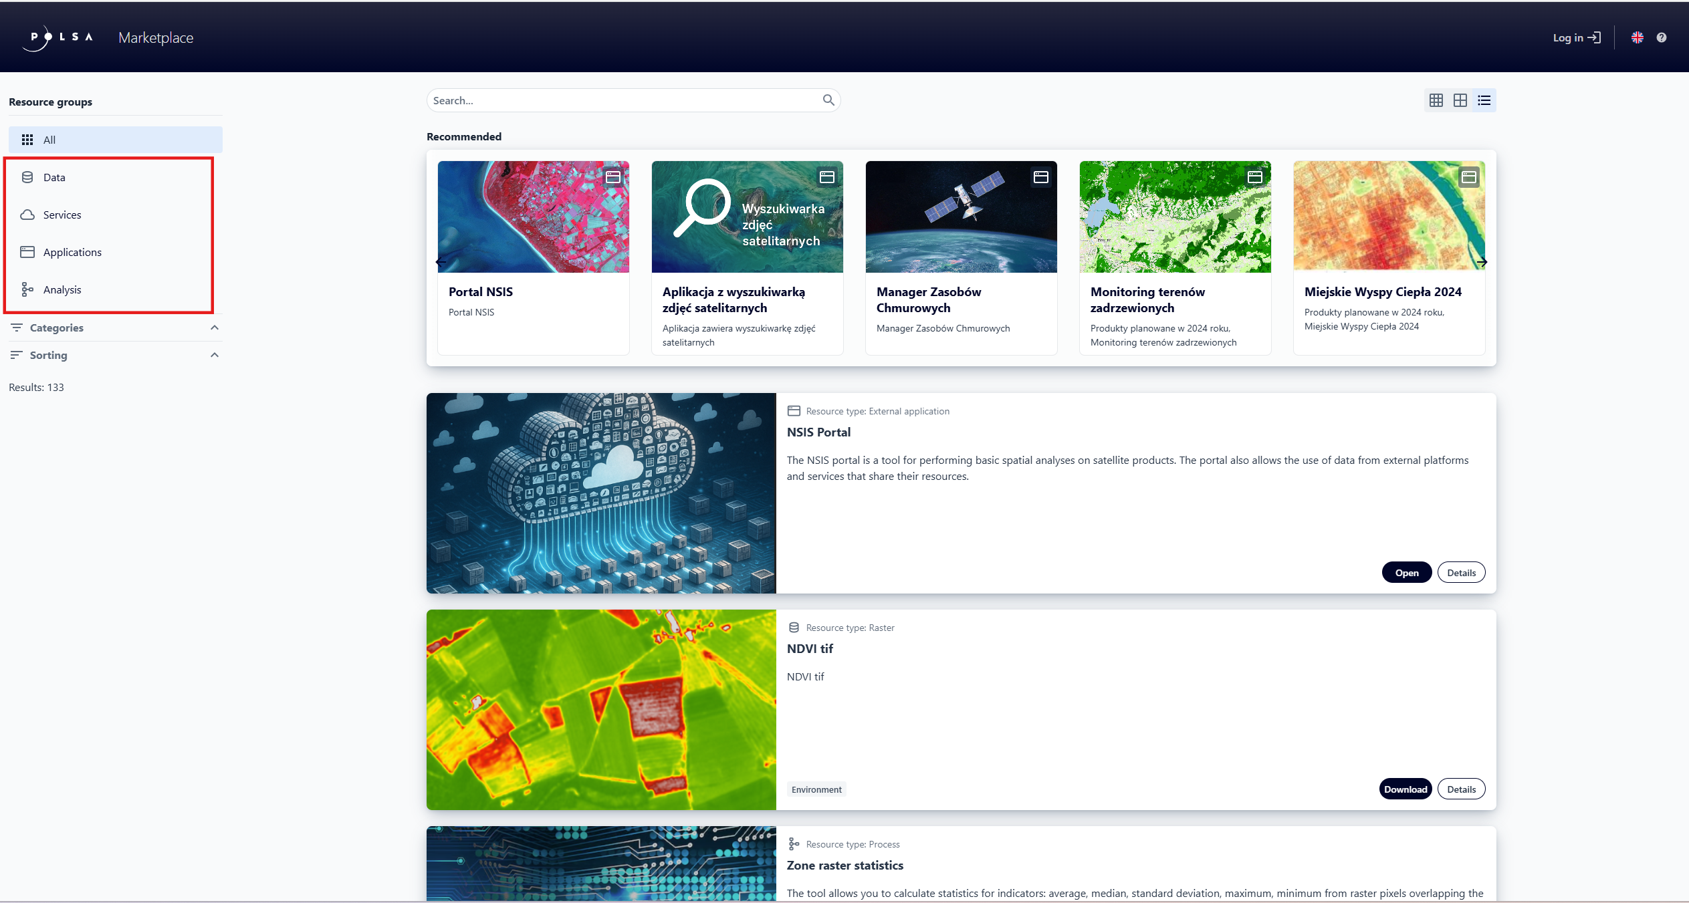Click the Environment tag on NDVI tif
Image resolution: width=1689 pixels, height=903 pixels.
pyautogui.click(x=816, y=789)
